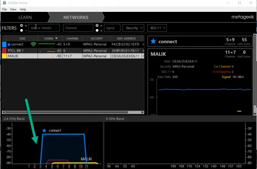This screenshot has width=257, height=169.
Task: Select the connect network row
Action: pyautogui.click(x=73, y=44)
